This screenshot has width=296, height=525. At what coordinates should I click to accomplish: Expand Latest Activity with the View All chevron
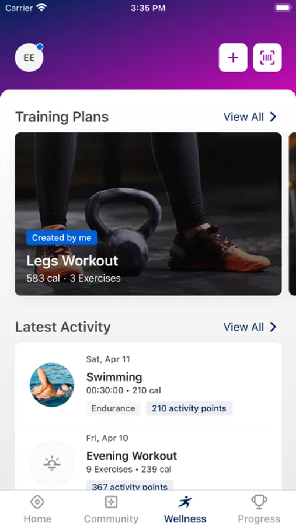pos(273,327)
